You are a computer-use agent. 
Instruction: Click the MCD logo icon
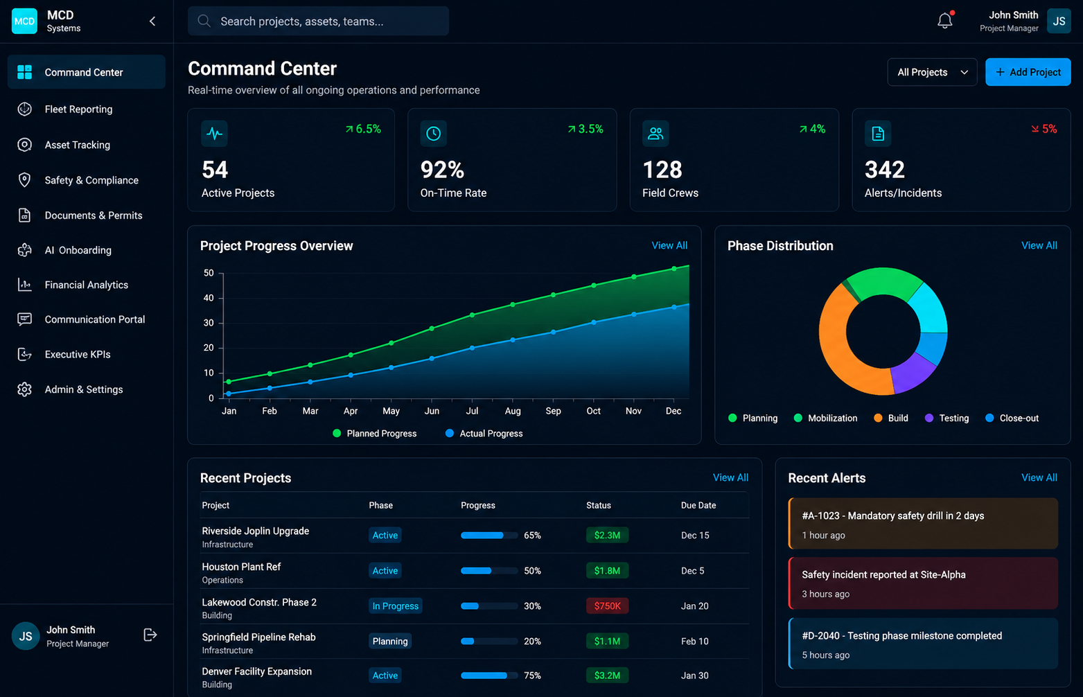24,21
